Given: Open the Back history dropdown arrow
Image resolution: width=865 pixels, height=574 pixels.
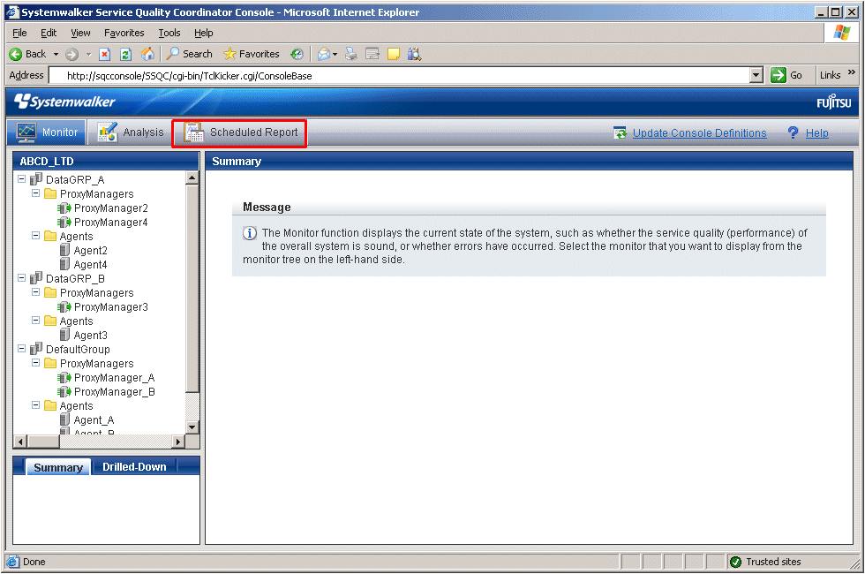Looking at the screenshot, I should coord(56,54).
